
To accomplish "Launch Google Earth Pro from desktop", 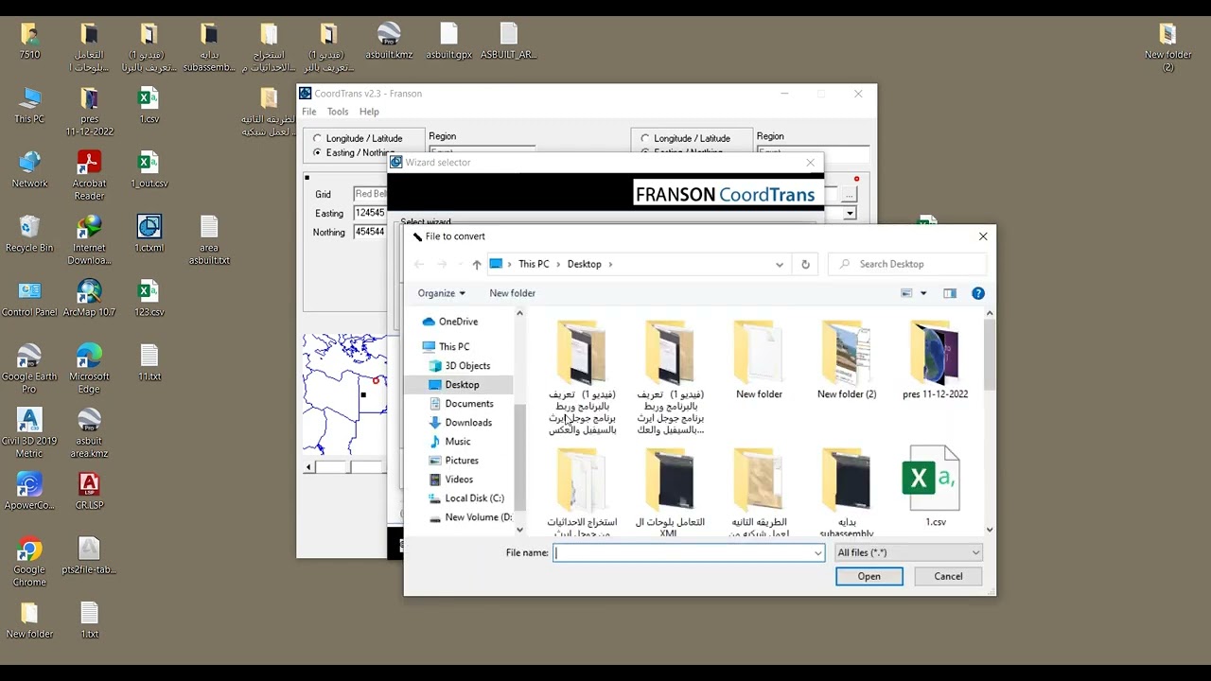I will (x=29, y=368).
